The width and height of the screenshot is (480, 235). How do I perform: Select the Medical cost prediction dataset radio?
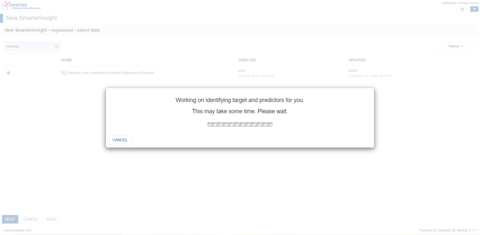coord(8,73)
